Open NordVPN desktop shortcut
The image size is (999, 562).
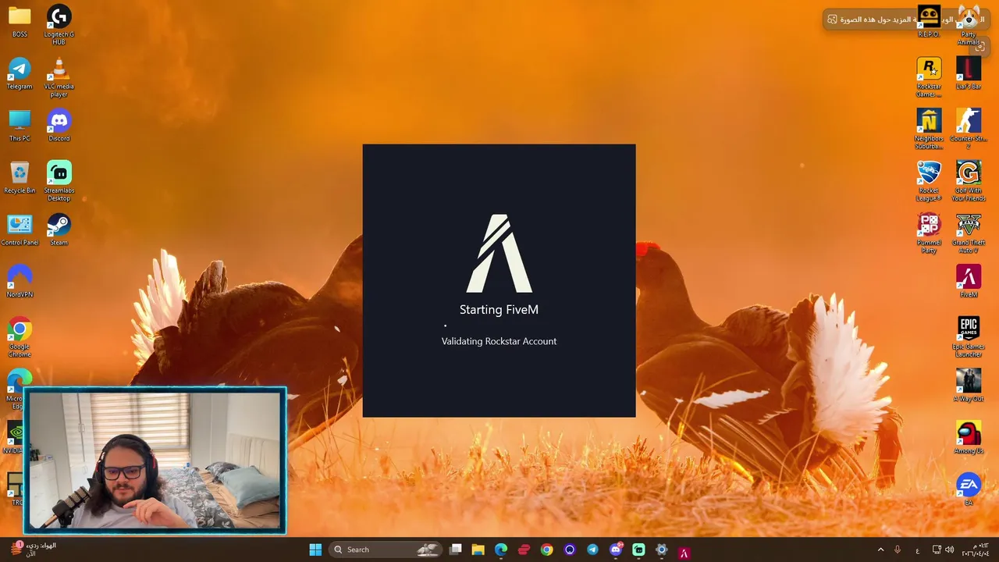coord(20,282)
